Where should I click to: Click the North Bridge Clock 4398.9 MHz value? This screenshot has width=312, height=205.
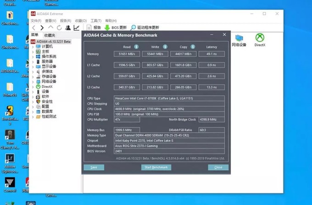(x=212, y=120)
